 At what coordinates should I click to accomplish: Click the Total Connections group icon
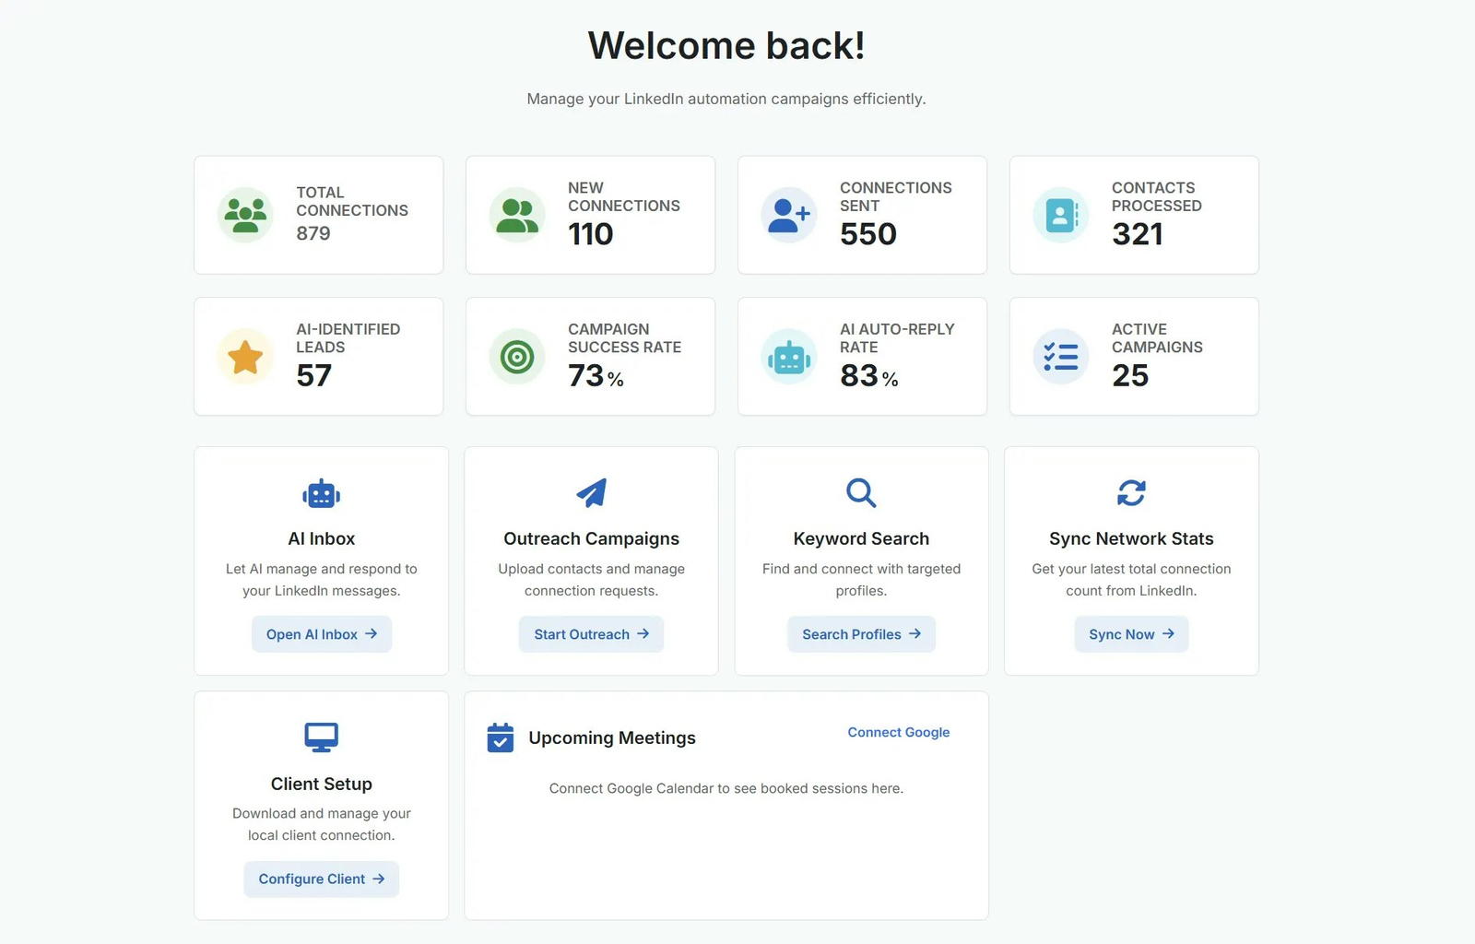click(245, 215)
